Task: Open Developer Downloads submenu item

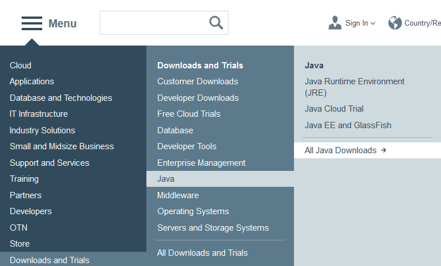Action: pos(198,98)
